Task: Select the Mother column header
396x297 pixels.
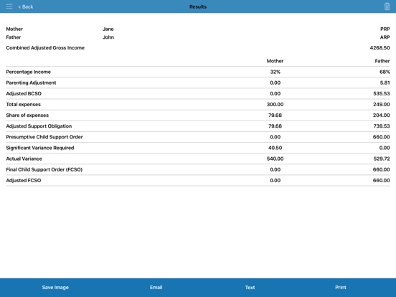Action: pos(275,61)
